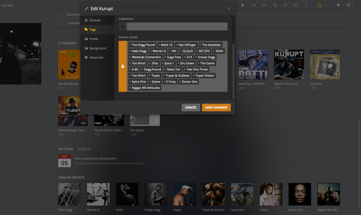Image resolution: width=361 pixels, height=215 pixels.
Task: Open the vertical three-dot more menu
Action: click(x=306, y=5)
